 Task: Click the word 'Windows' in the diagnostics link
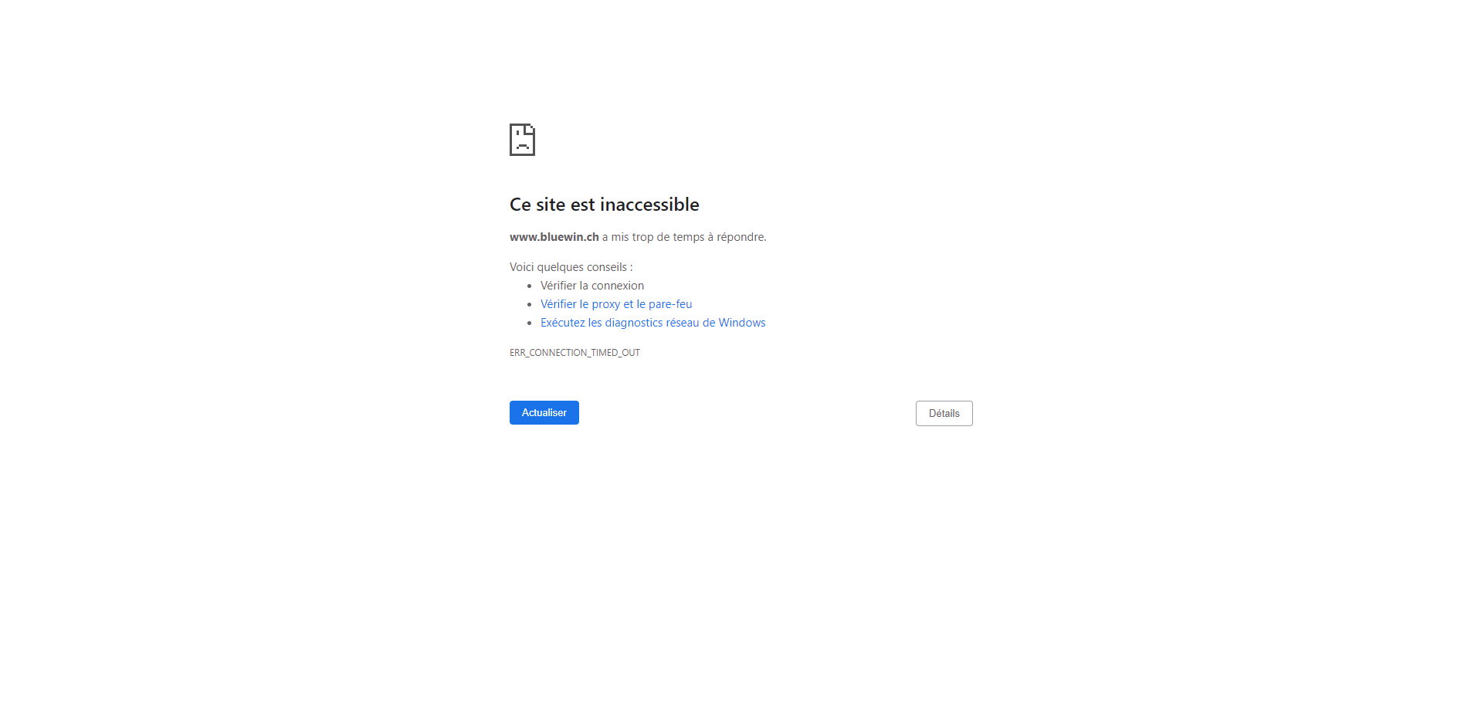pyautogui.click(x=742, y=323)
